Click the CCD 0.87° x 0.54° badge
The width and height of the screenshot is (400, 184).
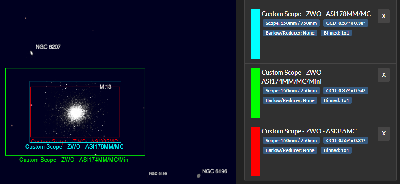coord(345,90)
